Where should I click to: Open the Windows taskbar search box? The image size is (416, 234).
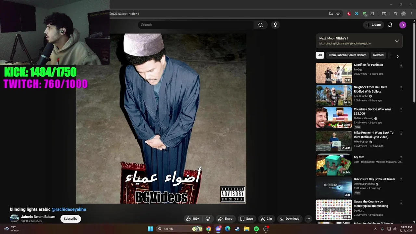point(180,229)
